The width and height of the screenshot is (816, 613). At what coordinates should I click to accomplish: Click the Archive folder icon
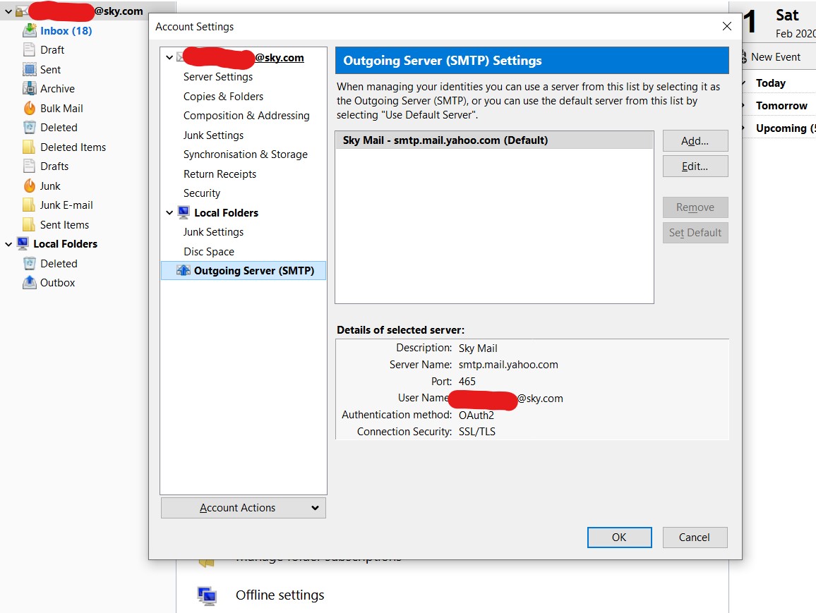coord(29,89)
